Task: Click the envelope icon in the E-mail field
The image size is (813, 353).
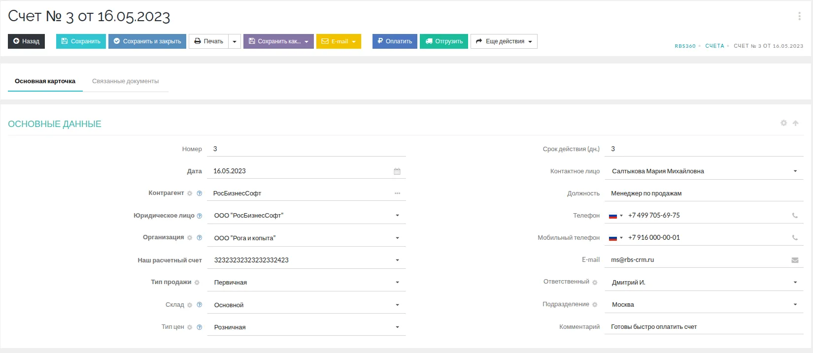Action: (795, 260)
